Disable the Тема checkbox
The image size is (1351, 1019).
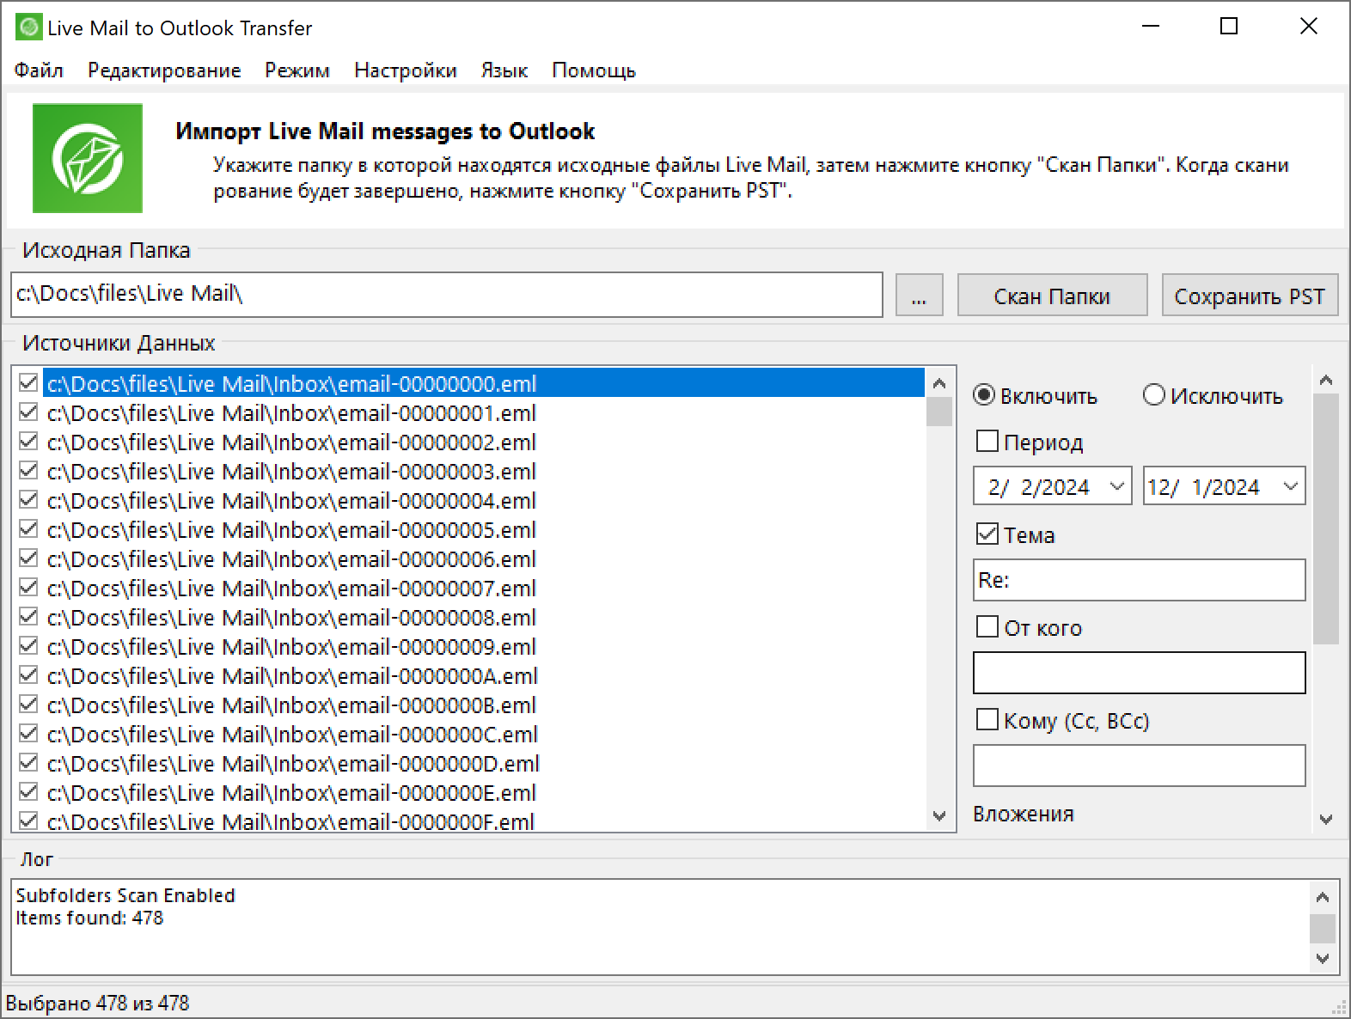(987, 534)
